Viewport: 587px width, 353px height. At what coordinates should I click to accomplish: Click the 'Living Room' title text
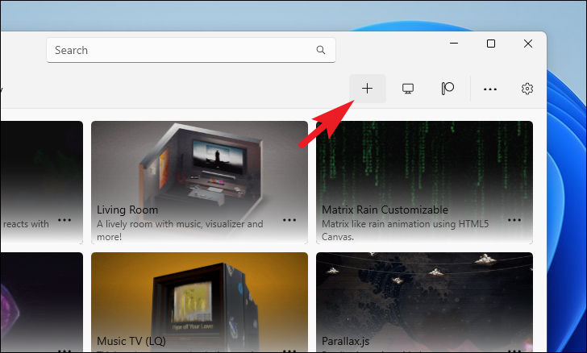pos(127,210)
